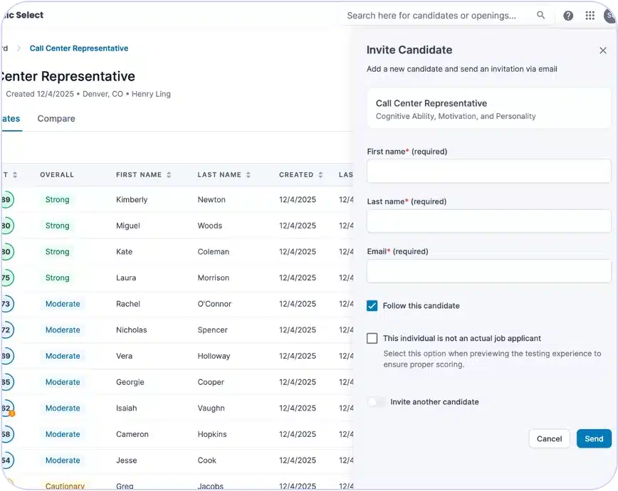Viewport: 618px width, 491px height.
Task: Open the help question mark icon
Action: 568,16
